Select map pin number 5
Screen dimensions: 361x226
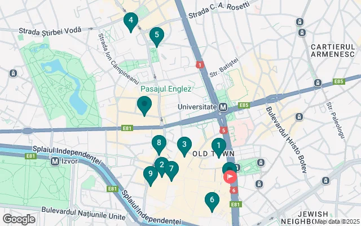click(x=157, y=35)
